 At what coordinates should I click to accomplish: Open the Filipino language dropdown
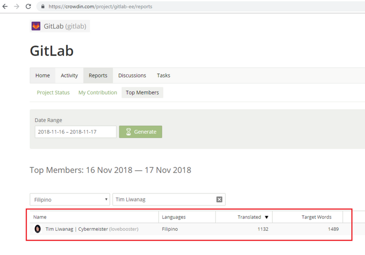[x=70, y=200]
